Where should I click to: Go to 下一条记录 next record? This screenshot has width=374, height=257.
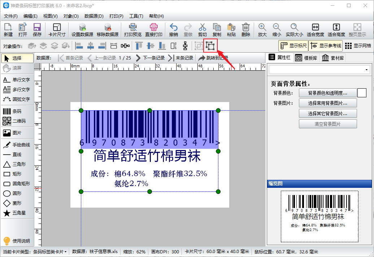pos(150,58)
